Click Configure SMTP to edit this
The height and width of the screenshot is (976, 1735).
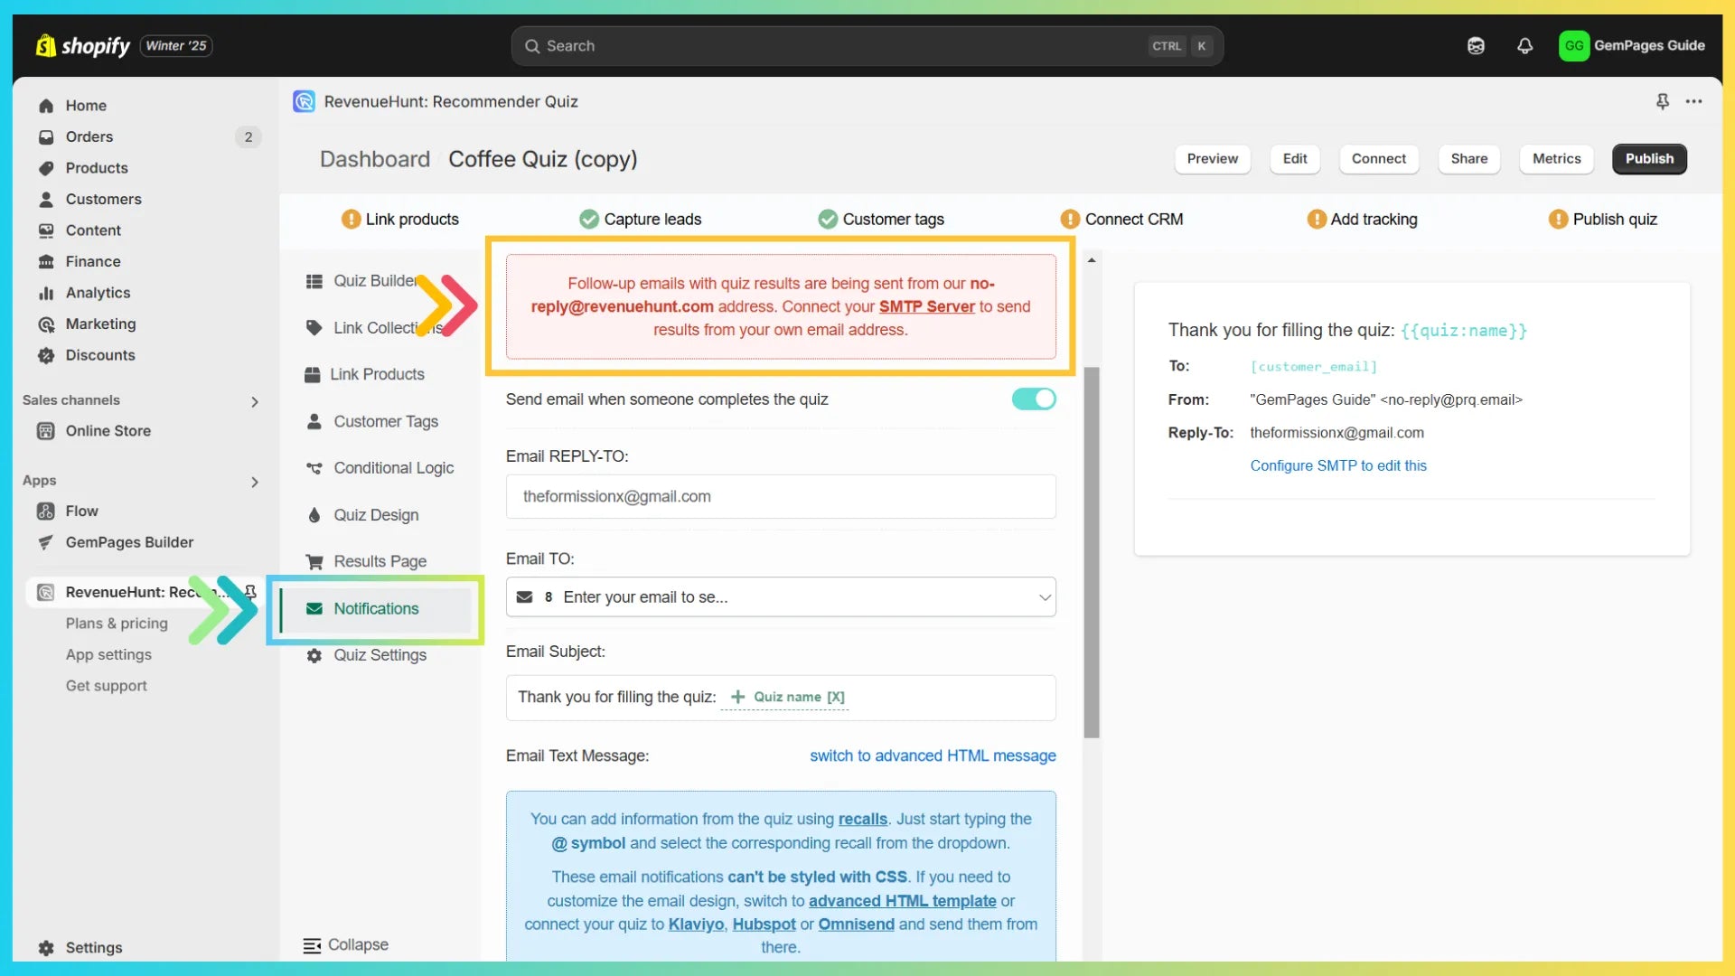click(x=1338, y=465)
